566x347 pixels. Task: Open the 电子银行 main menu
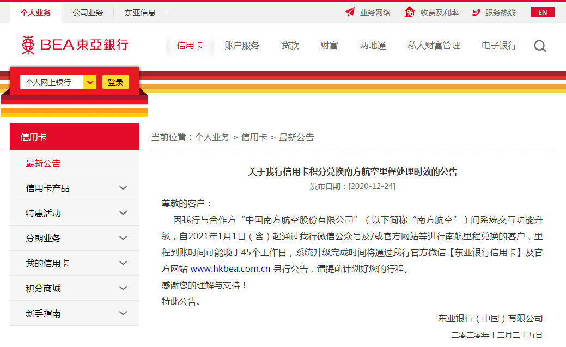[x=499, y=46]
